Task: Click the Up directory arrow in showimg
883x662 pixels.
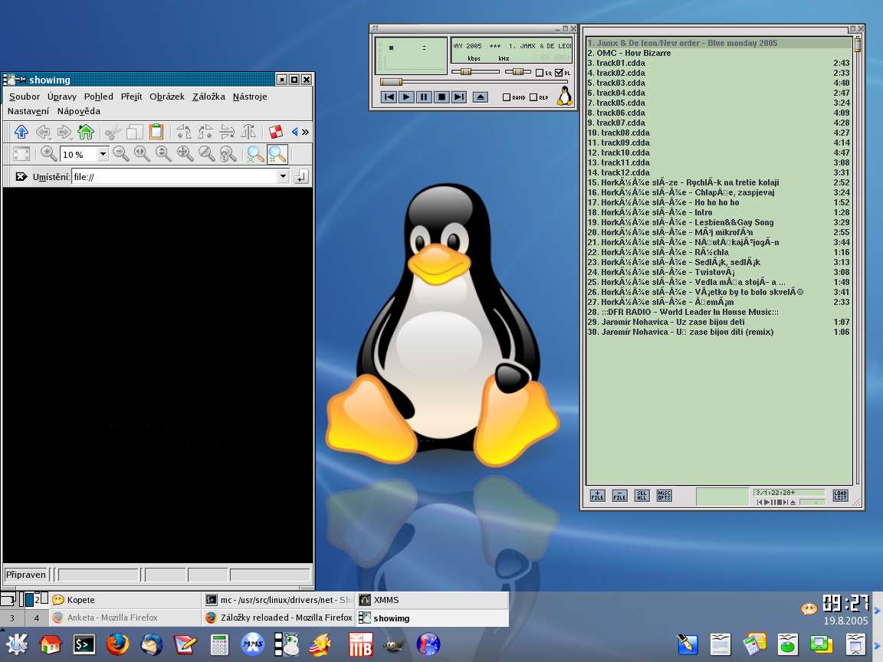Action: pos(21,132)
